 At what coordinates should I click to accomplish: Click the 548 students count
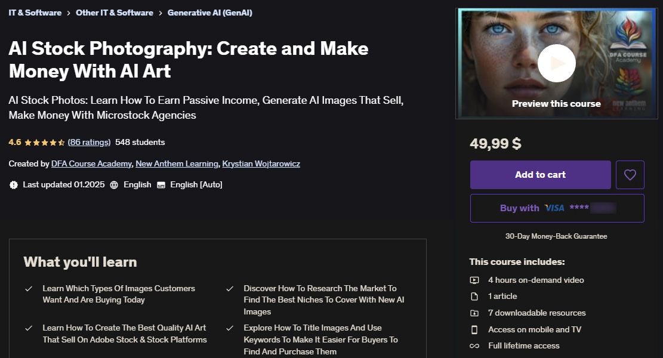(140, 142)
